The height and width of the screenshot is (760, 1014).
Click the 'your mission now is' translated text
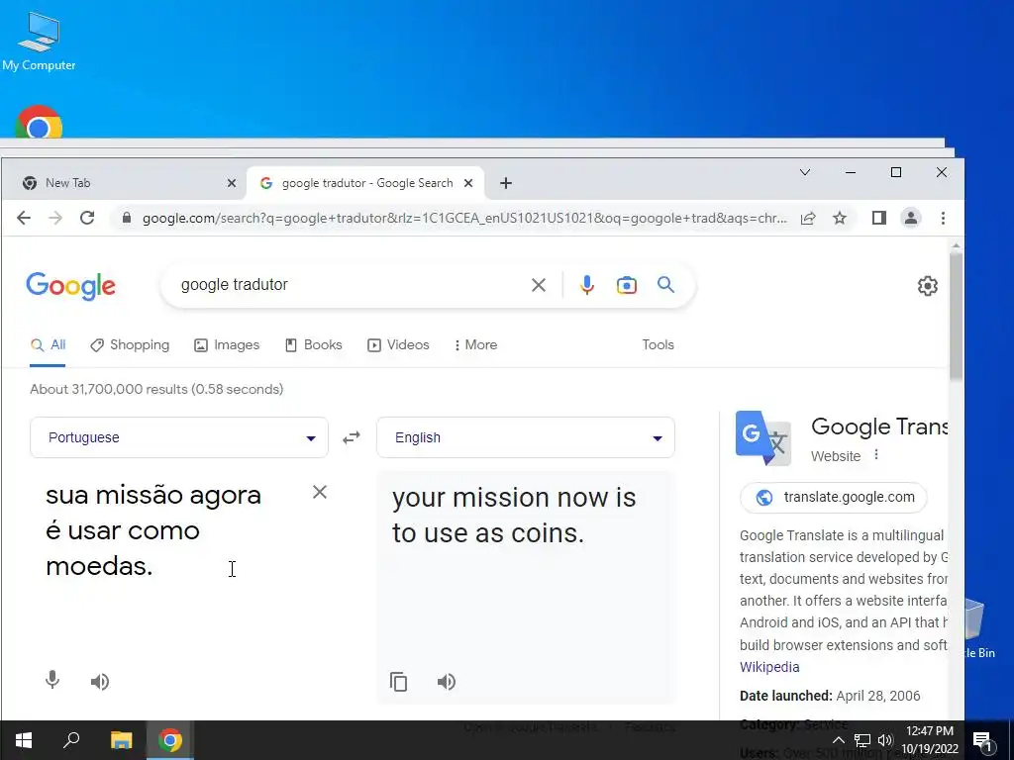pyautogui.click(x=514, y=498)
